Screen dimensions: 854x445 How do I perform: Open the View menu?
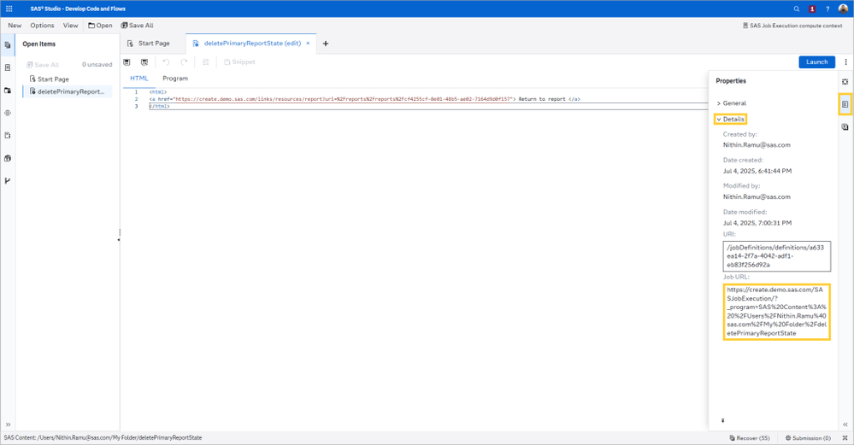[70, 26]
